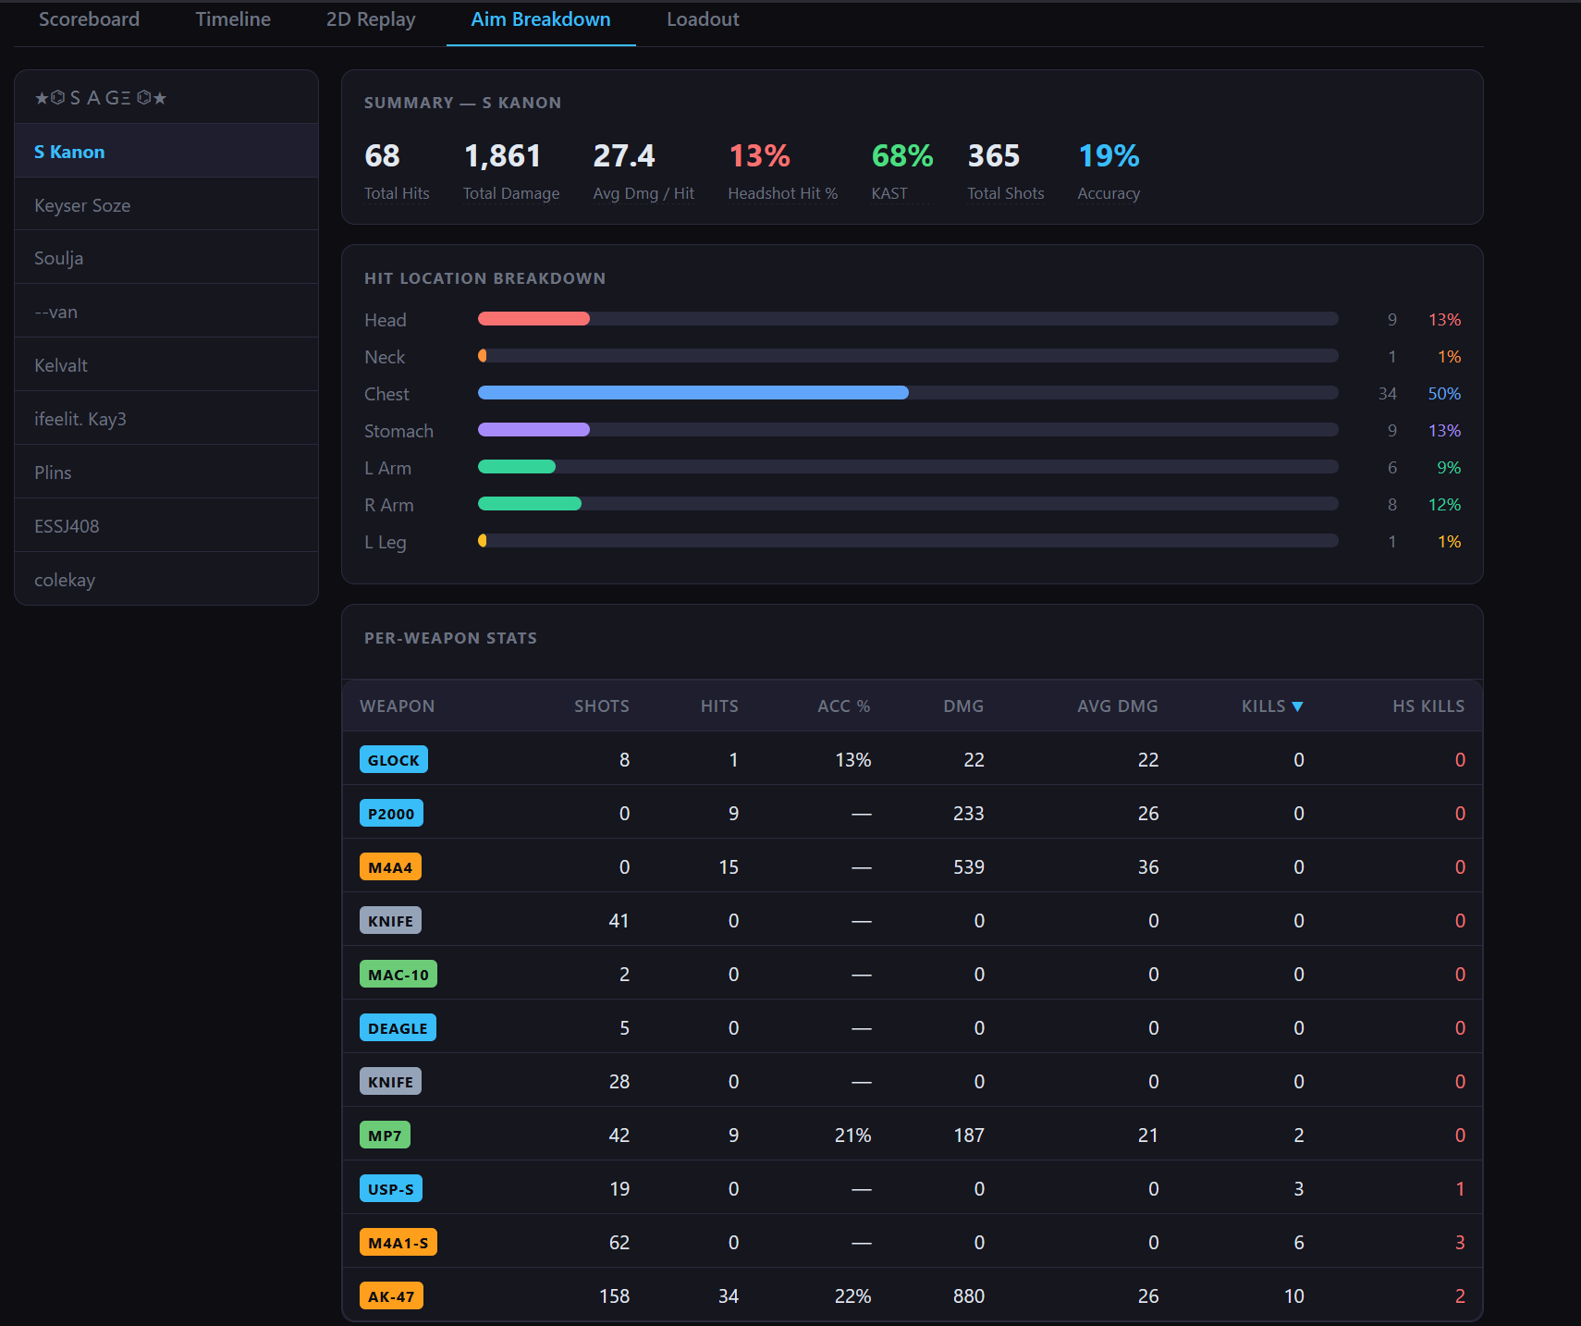
Task: Click the Head hit location bar
Action: [x=908, y=319]
